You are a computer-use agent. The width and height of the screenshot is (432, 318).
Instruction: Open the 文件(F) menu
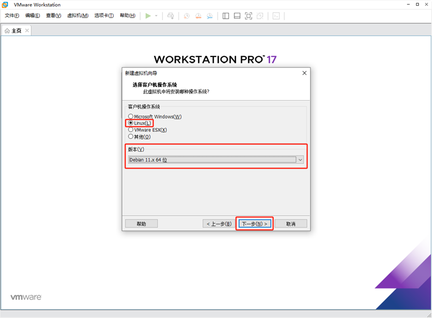12,15
